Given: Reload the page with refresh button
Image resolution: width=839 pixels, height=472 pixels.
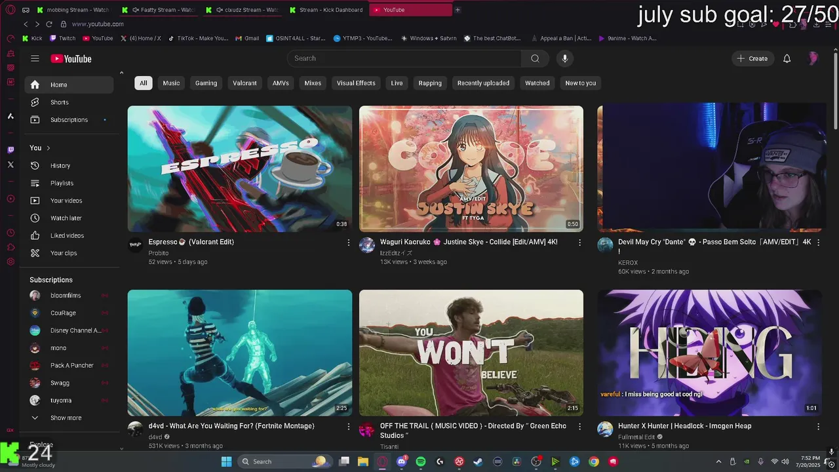Looking at the screenshot, I should click(x=49, y=24).
